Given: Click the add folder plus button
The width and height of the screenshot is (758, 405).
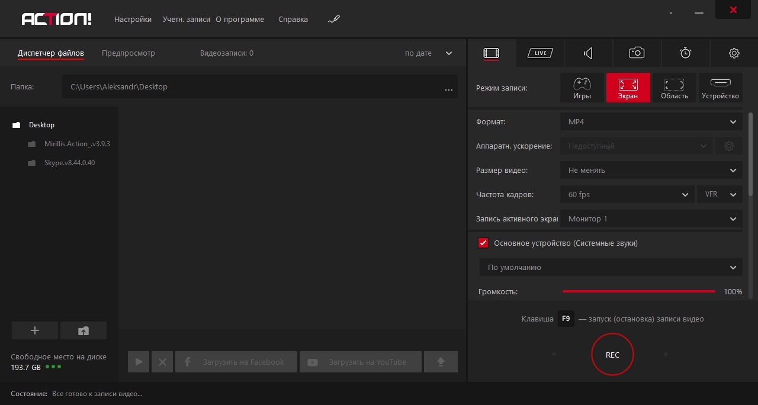Looking at the screenshot, I should tap(35, 330).
